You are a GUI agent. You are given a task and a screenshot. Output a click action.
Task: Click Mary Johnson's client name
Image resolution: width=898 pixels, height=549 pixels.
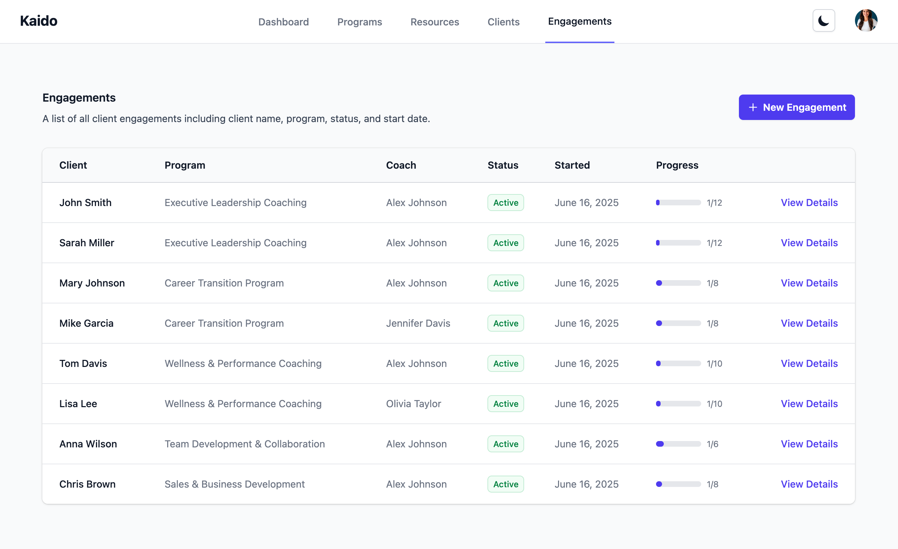[92, 283]
